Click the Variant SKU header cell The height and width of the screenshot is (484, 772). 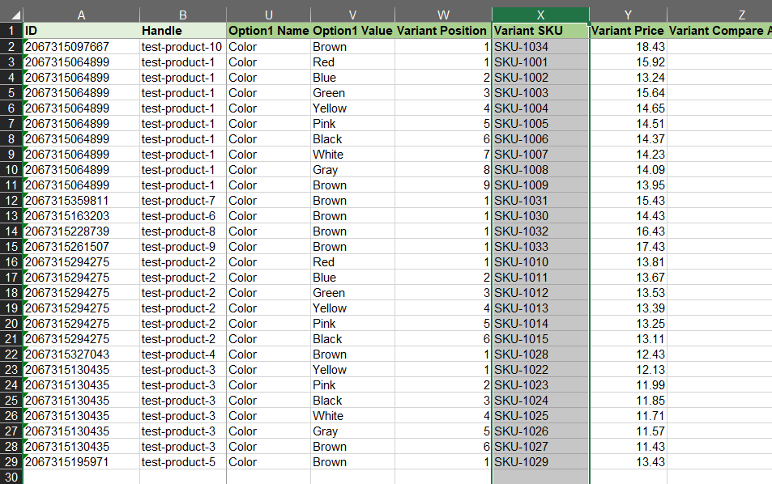coord(540,31)
